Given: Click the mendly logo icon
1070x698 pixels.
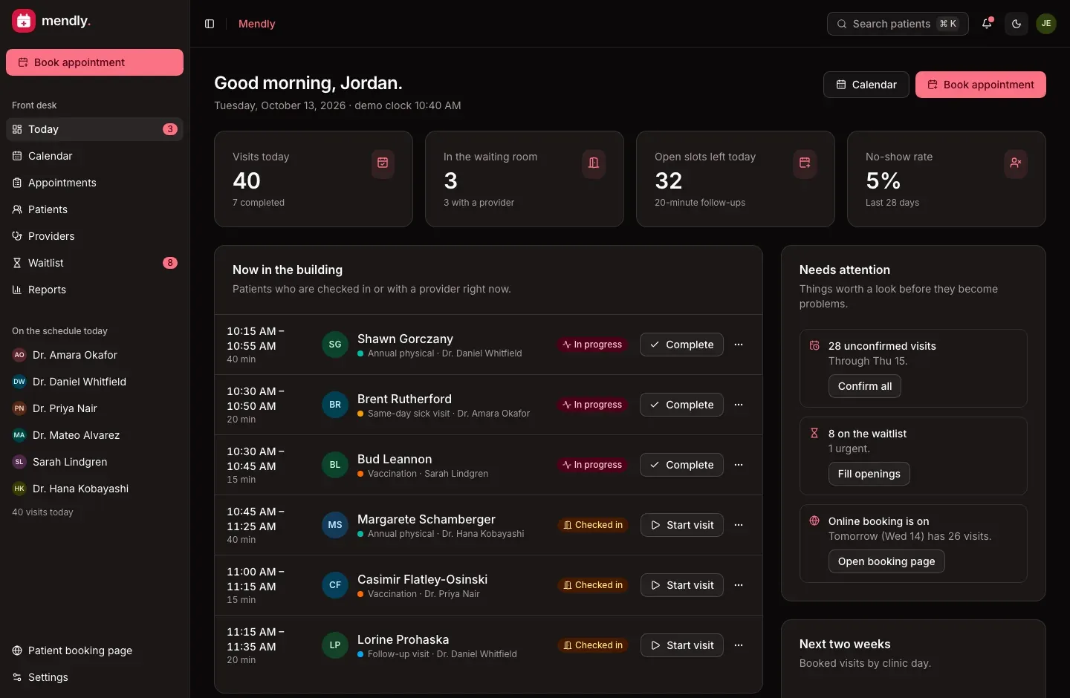Looking at the screenshot, I should [x=24, y=21].
